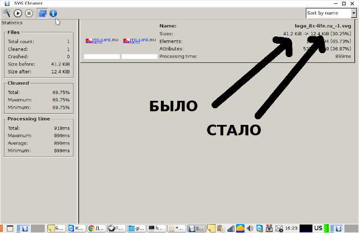The width and height of the screenshot is (359, 233).
Task: Select file name logo_itc-life.ru_-1.svg
Action: click(323, 26)
